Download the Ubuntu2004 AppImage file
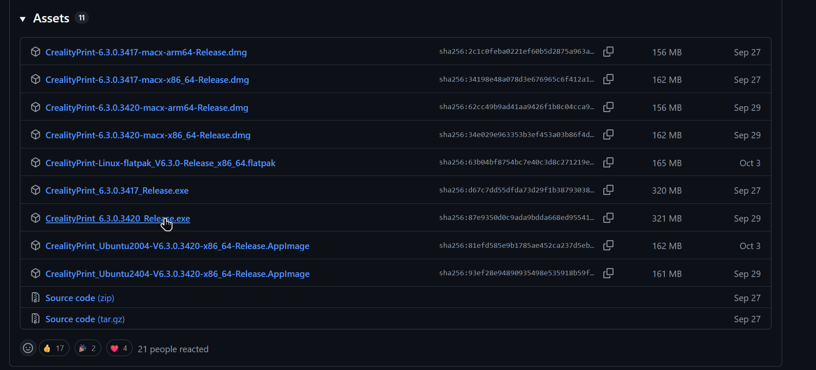 point(178,246)
